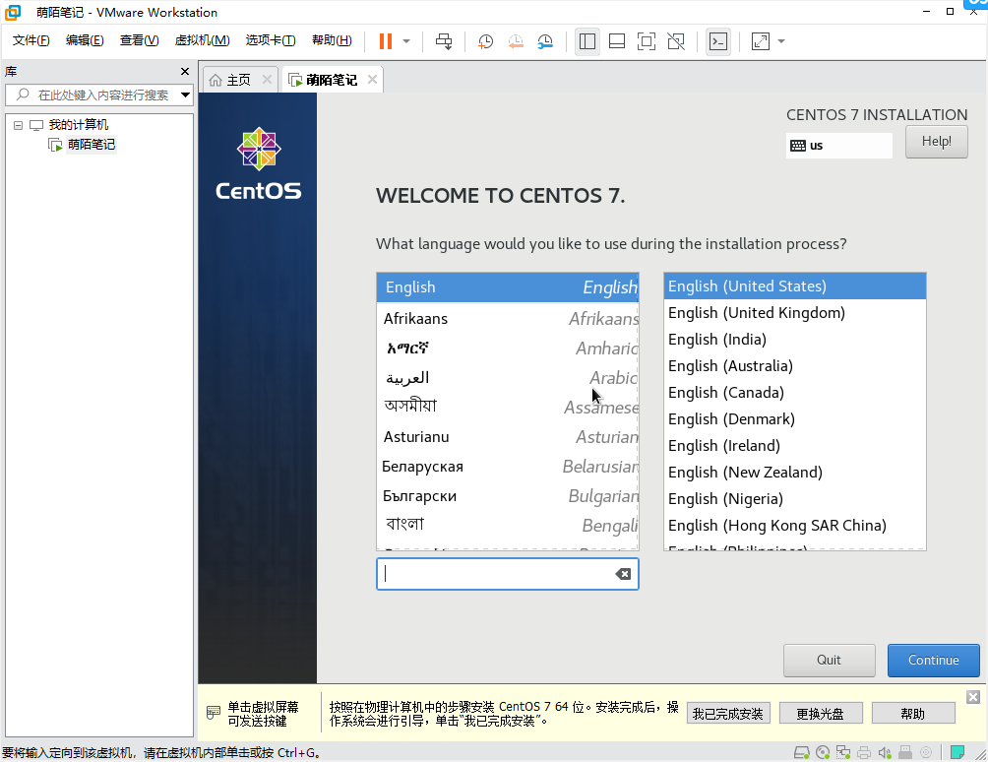Choose English (Nigeria) locale
This screenshot has width=988, height=762.
tap(794, 498)
